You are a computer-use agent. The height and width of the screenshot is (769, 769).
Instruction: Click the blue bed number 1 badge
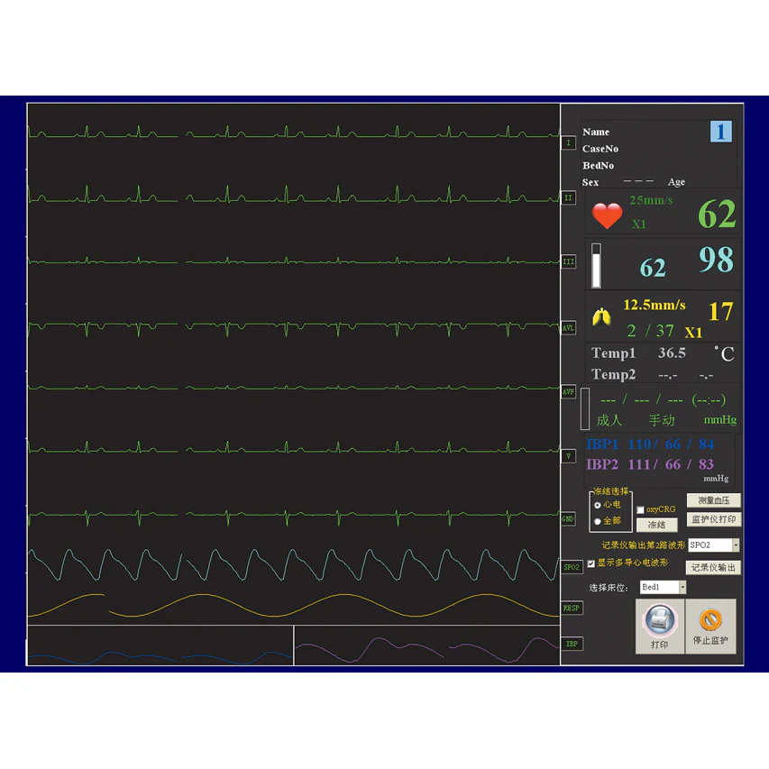point(721,132)
